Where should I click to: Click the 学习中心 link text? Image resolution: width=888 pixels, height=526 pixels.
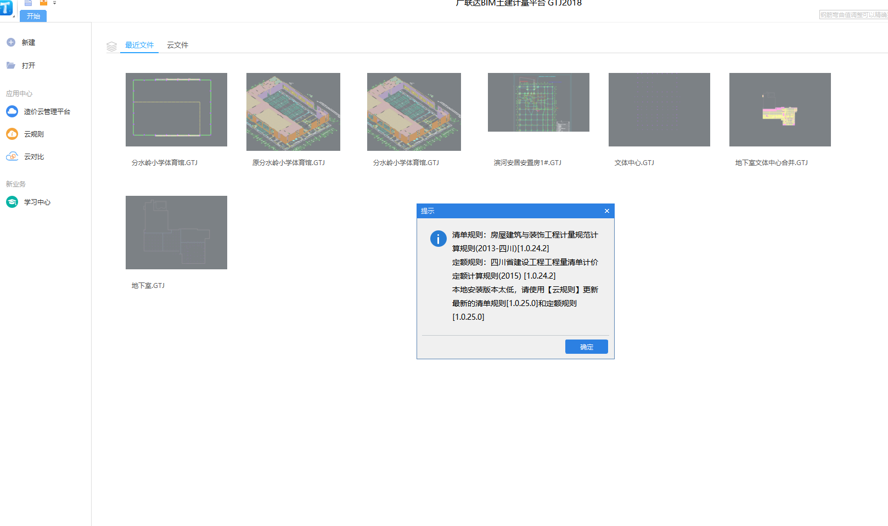tap(37, 202)
